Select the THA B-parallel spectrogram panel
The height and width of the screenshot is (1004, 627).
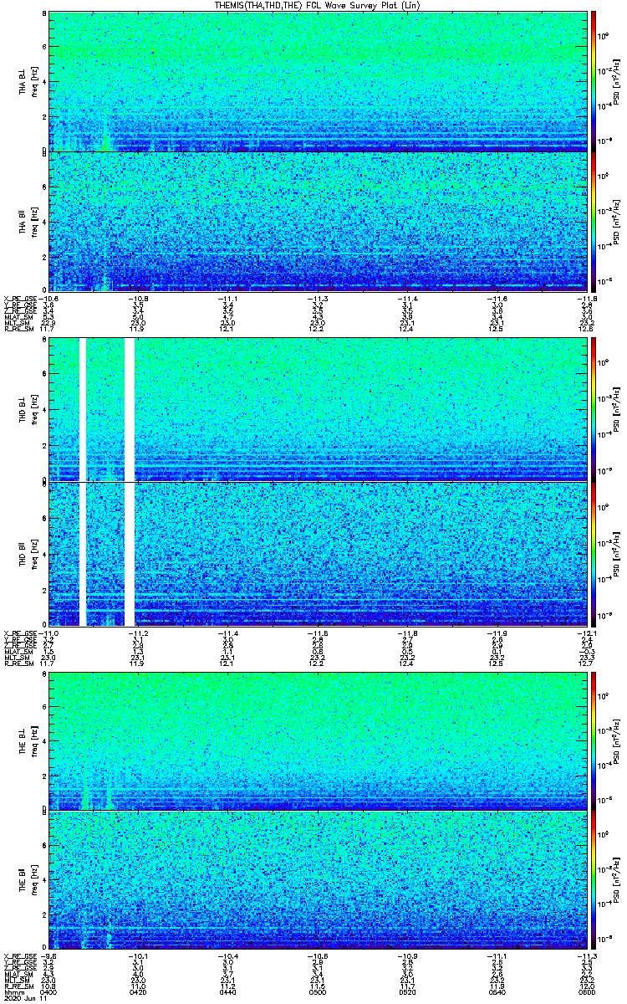point(319,222)
